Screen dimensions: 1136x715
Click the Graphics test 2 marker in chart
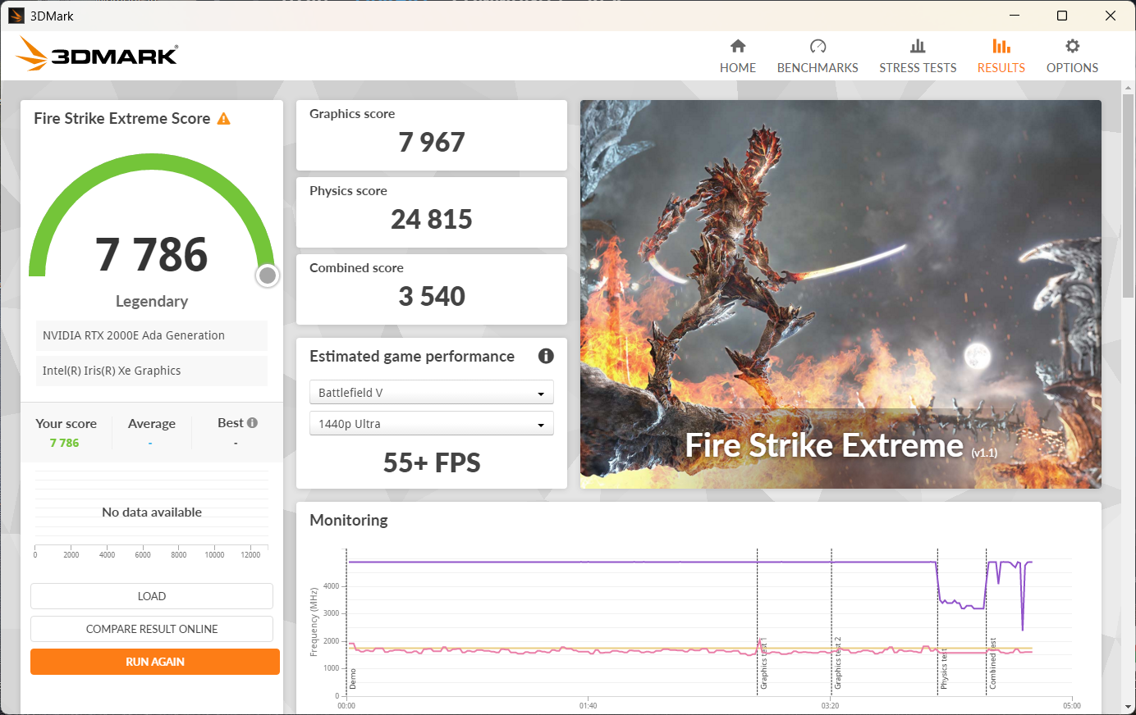point(838,663)
